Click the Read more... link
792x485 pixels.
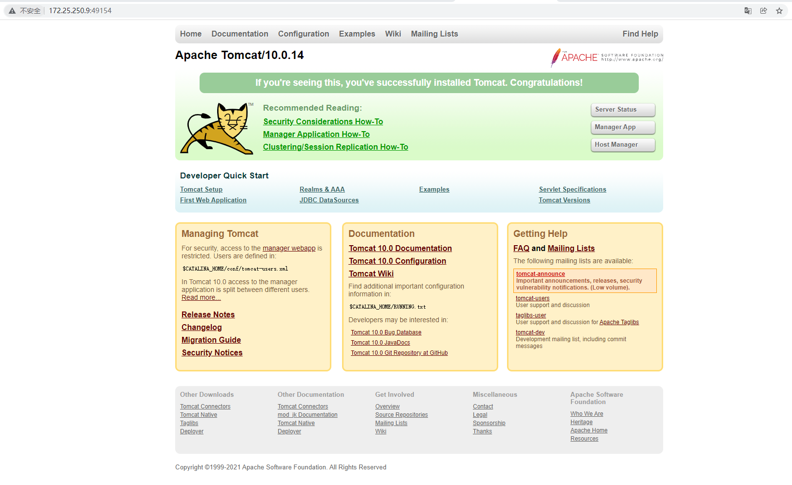(x=201, y=298)
